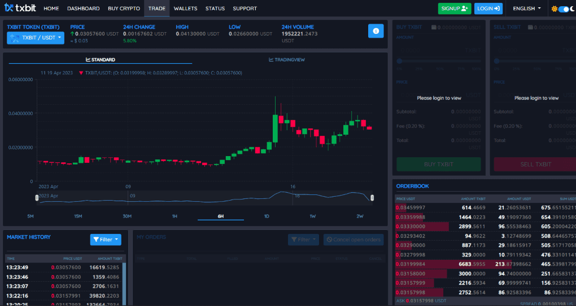Click orderbook price 0.03199984
The height and width of the screenshot is (306, 576).
tap(411, 264)
